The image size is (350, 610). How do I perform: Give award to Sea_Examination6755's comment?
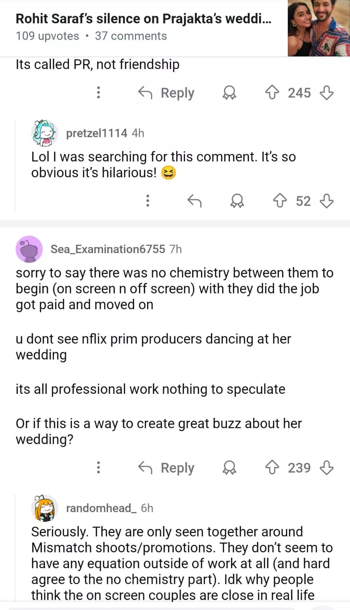(x=229, y=467)
